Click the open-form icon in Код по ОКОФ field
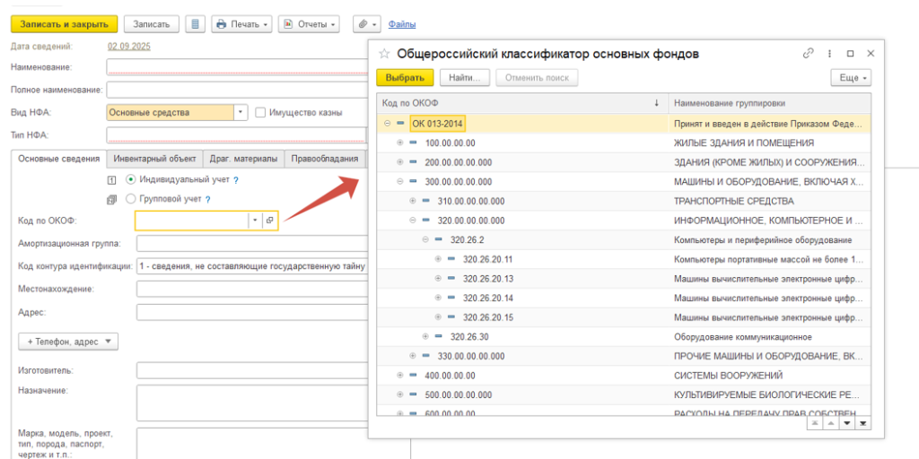Image resolution: width=919 pixels, height=459 pixels. pyautogui.click(x=269, y=220)
